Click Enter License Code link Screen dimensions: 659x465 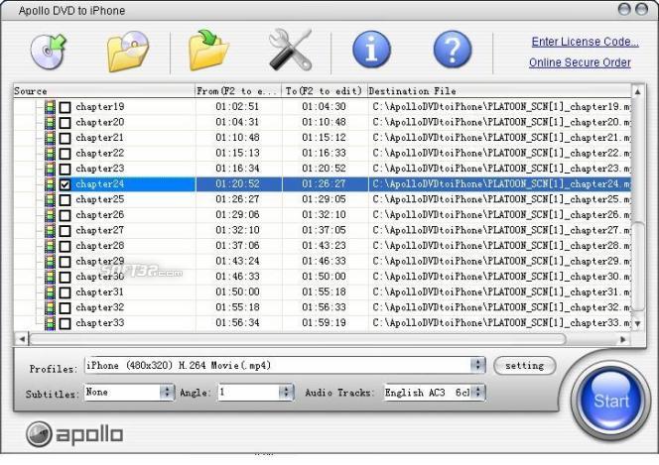pos(585,42)
